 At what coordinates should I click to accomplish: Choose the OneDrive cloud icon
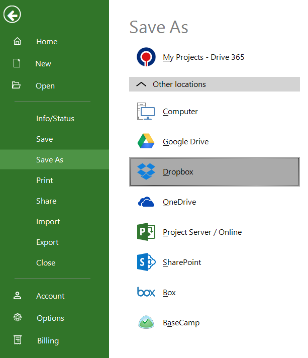(x=146, y=202)
